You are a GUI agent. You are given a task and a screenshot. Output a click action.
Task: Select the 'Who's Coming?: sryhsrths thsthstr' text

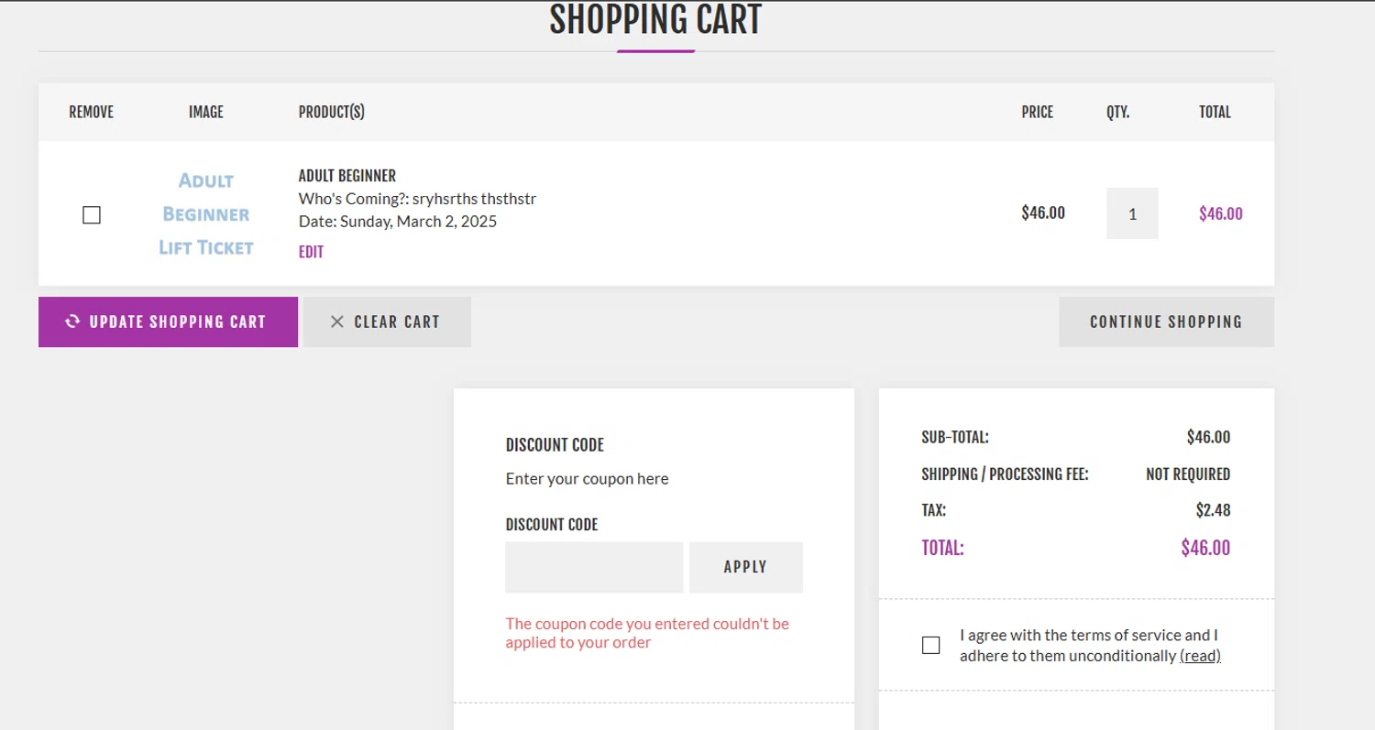pos(417,198)
